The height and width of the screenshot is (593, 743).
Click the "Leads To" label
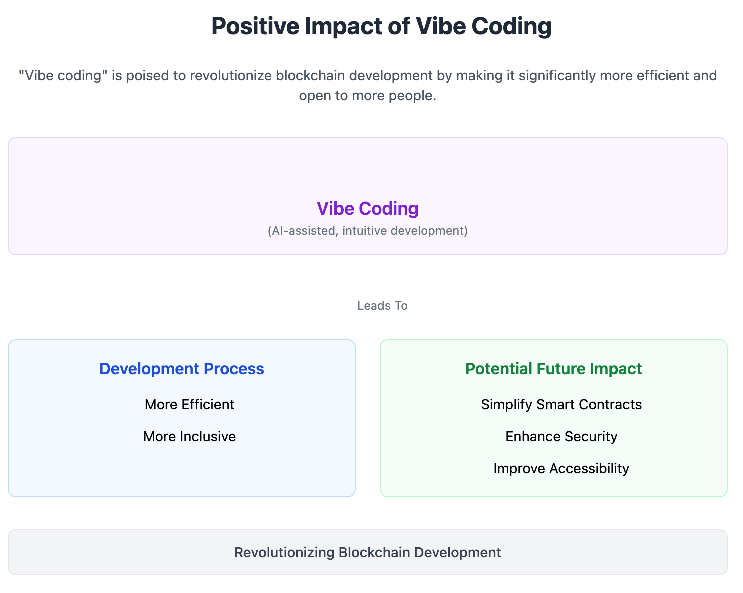point(382,306)
